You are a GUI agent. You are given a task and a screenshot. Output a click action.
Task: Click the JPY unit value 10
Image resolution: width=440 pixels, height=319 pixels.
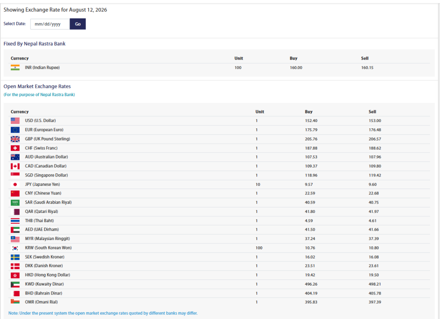pos(258,185)
